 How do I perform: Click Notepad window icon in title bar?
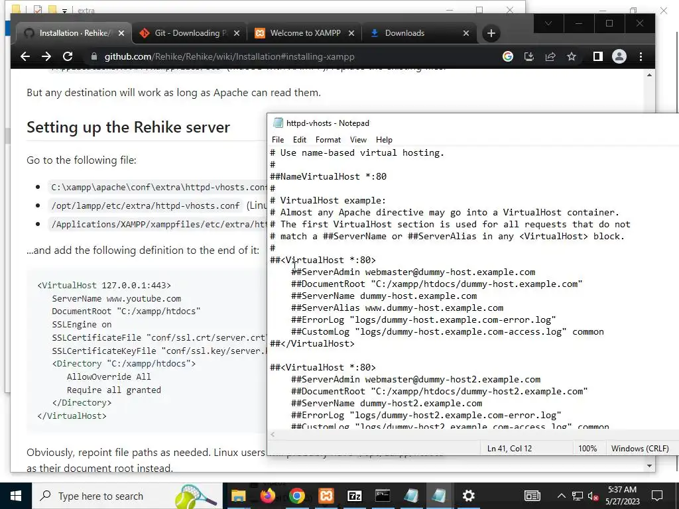[x=278, y=123]
